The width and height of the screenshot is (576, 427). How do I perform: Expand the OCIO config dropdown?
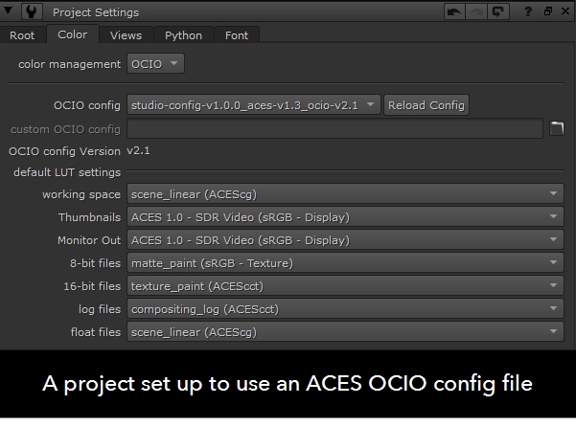254,105
